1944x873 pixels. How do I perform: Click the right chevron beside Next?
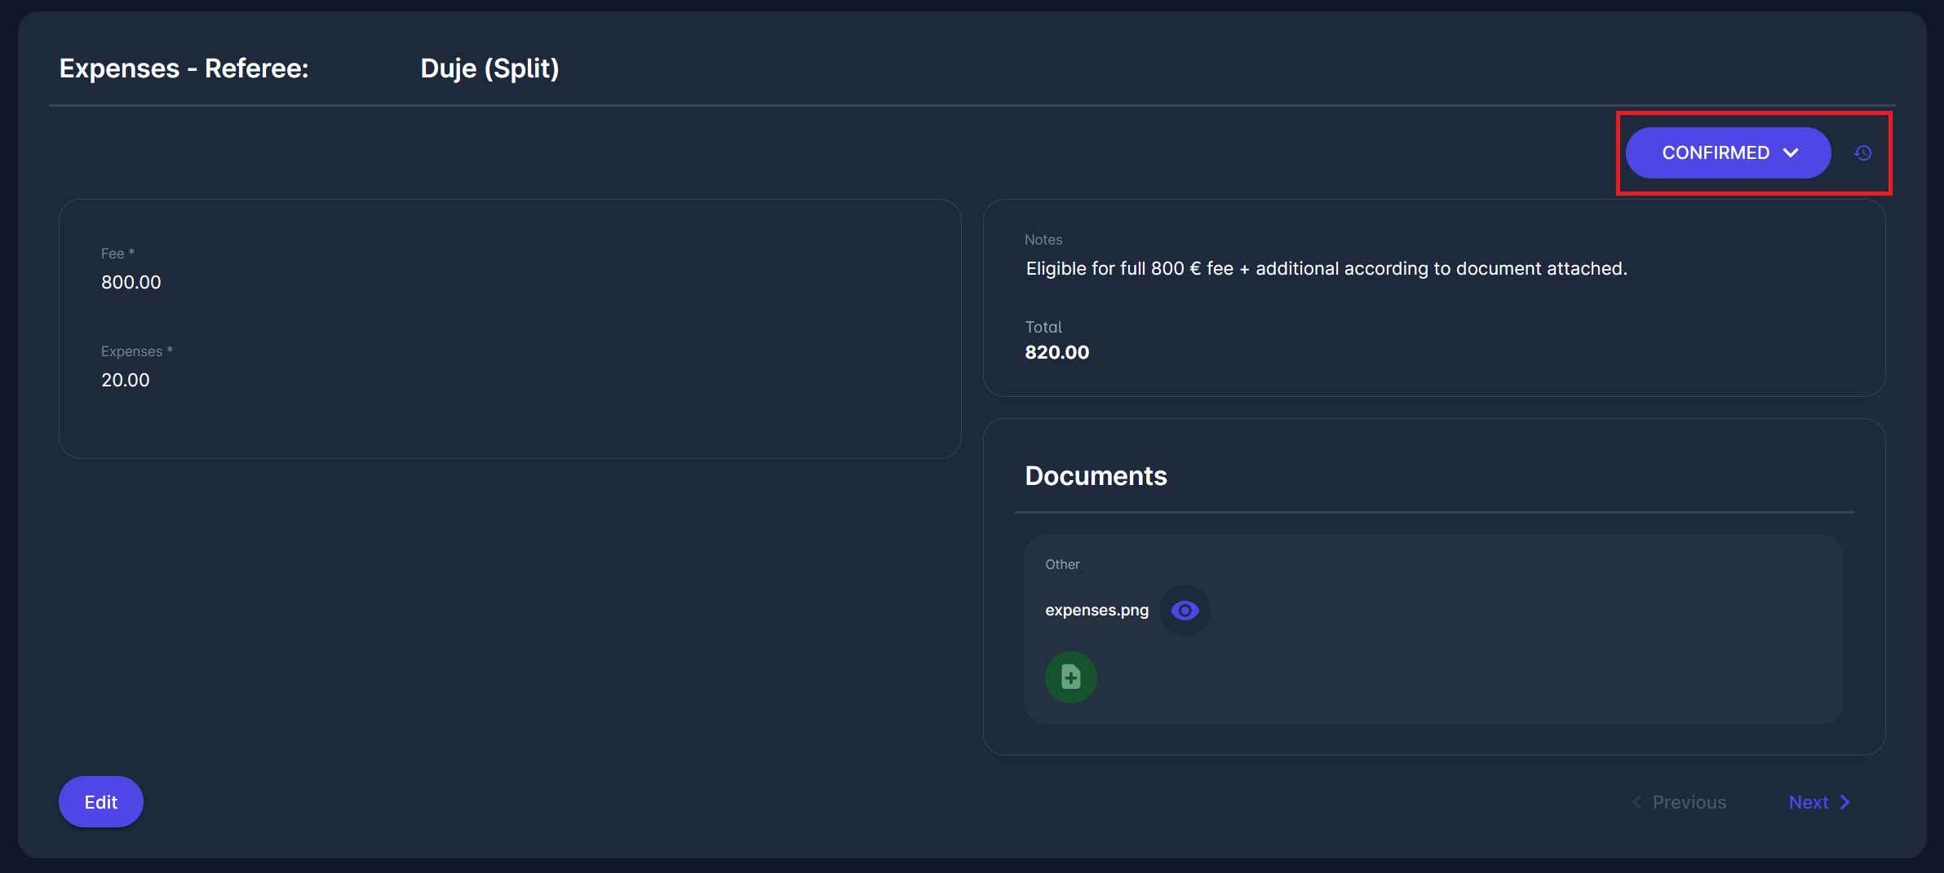tap(1845, 803)
